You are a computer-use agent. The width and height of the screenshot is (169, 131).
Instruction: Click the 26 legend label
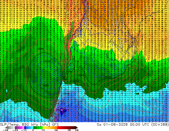coord(56,130)
